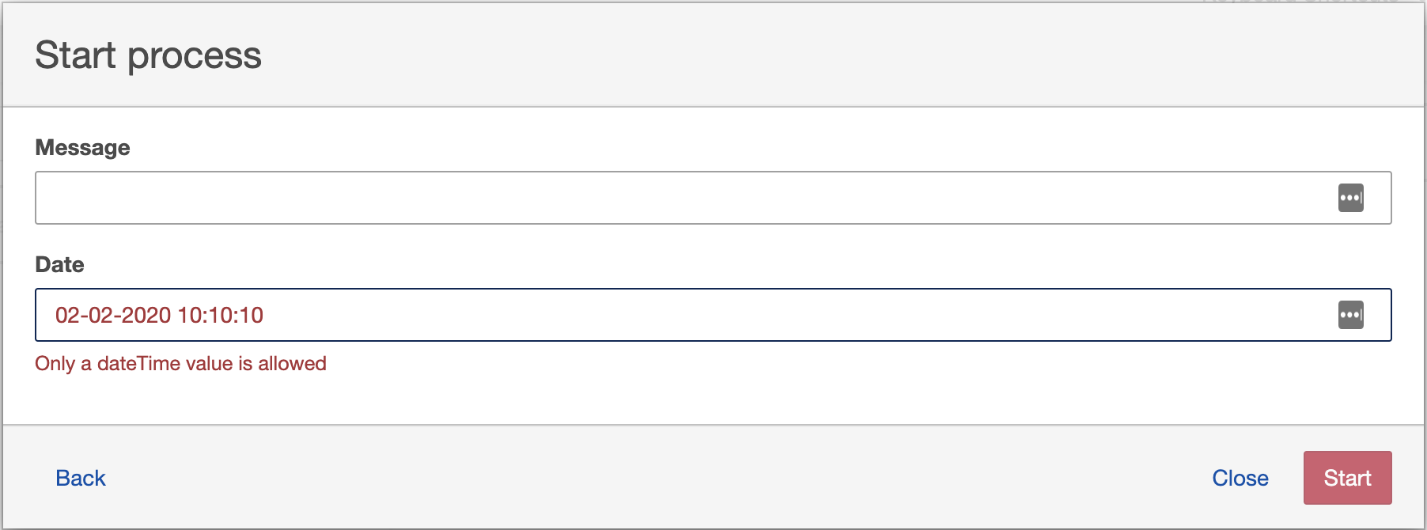The width and height of the screenshot is (1427, 530).
Task: Close the Start process dialog
Action: coord(1240,478)
